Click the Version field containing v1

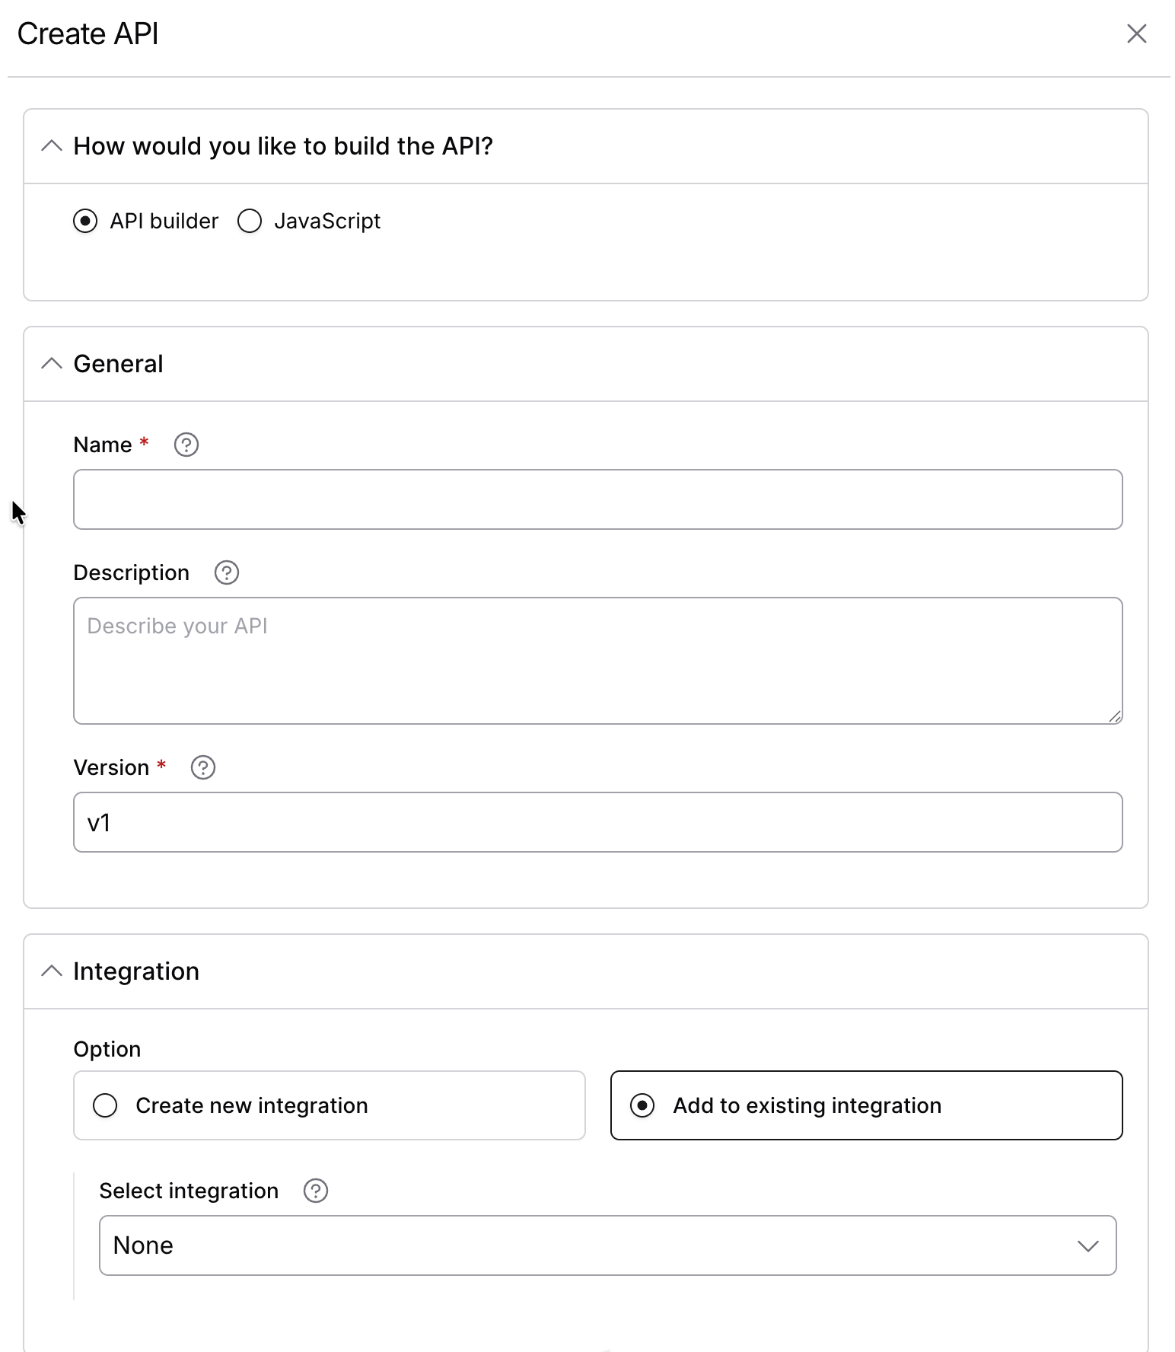[598, 822]
